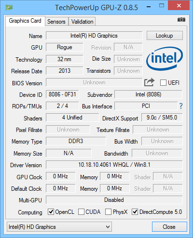Toggle the CUDA checkbox
Image resolution: width=193 pixels, height=238 pixels.
[81, 212]
